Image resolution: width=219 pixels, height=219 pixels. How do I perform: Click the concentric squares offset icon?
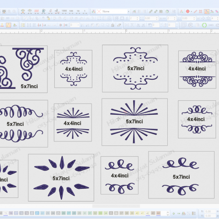[x=184, y=25]
